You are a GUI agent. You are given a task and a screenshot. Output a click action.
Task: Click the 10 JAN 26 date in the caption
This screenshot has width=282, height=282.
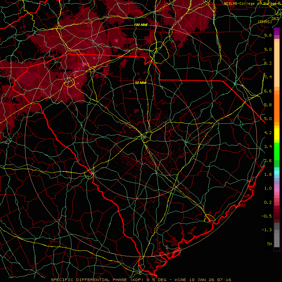point(202,280)
